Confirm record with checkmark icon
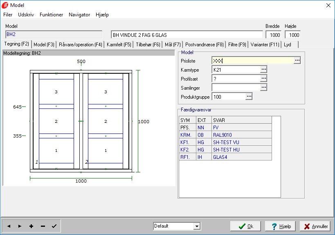This screenshot has height=235, width=335. point(54,226)
